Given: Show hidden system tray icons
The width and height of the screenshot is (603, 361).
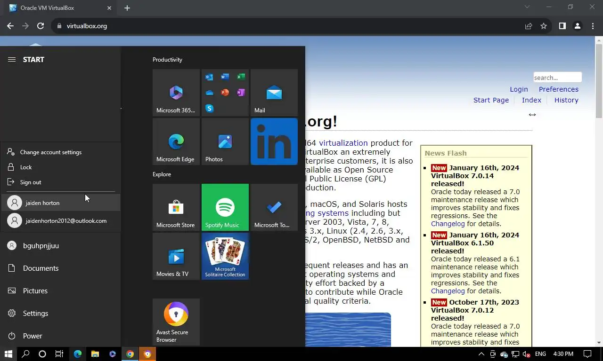Looking at the screenshot, I should click(x=481, y=354).
